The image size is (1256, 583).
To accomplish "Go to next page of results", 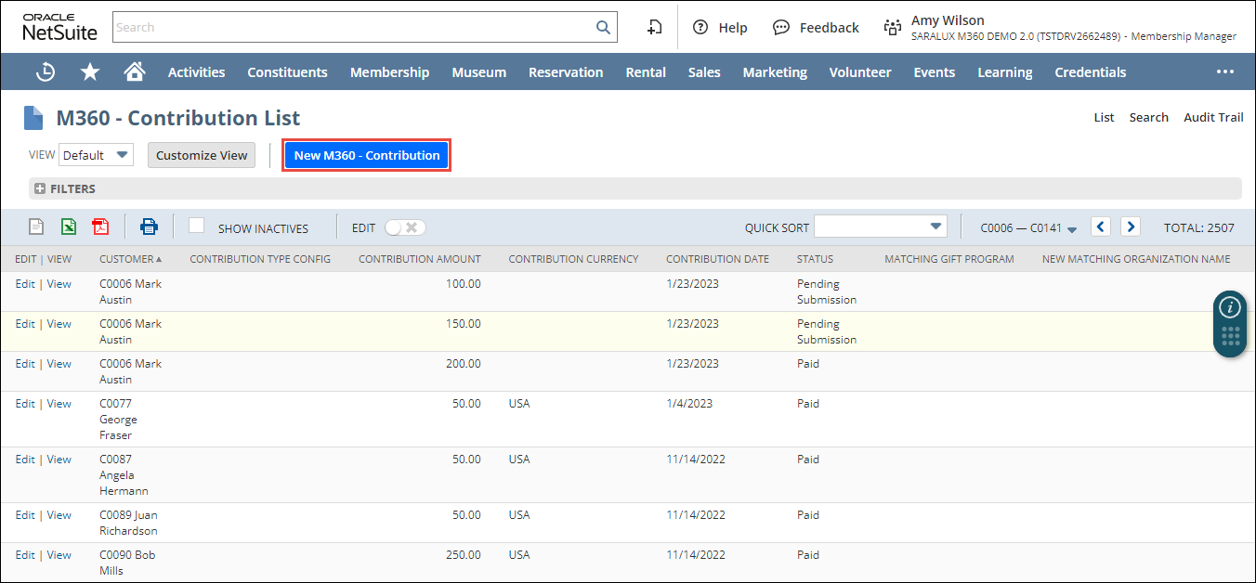I will pyautogui.click(x=1130, y=227).
